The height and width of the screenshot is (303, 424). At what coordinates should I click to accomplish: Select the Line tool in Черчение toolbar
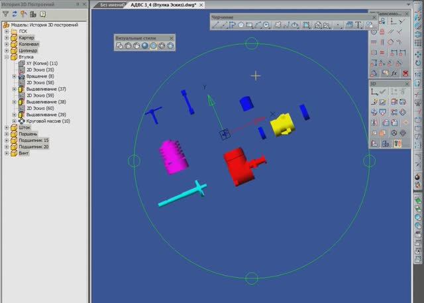coord(215,25)
